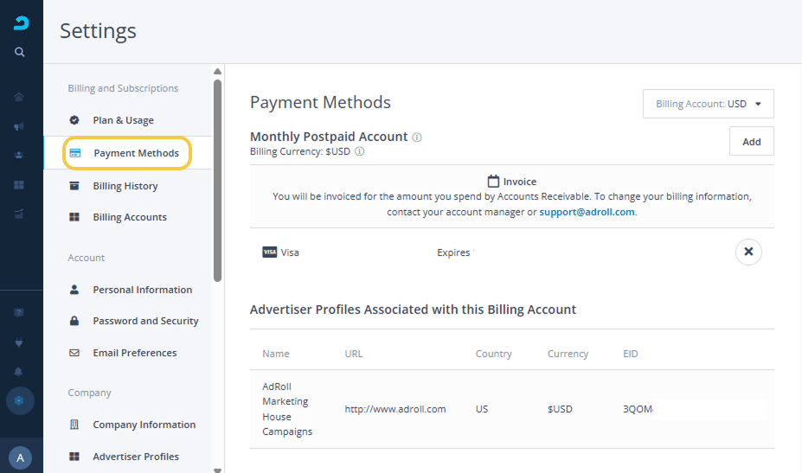Open the user avatar 'A' menu
Image resolution: width=802 pixels, height=473 pixels.
pyautogui.click(x=21, y=457)
